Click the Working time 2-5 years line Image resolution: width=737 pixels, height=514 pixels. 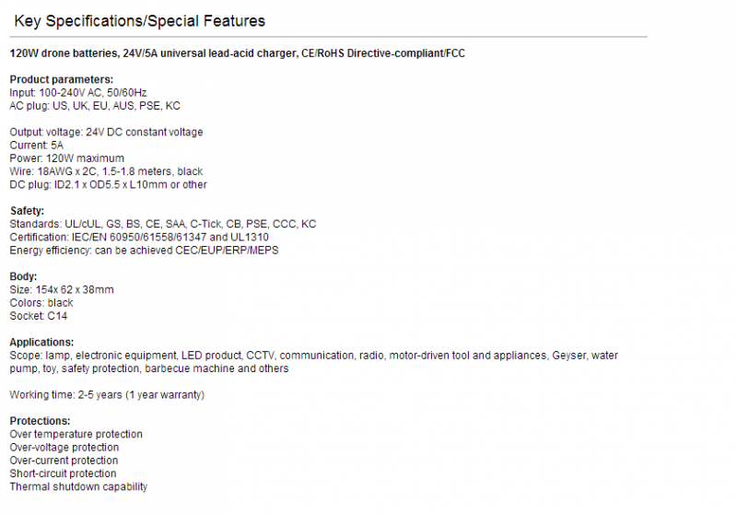pos(107,395)
